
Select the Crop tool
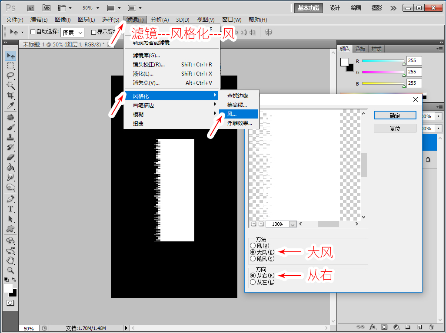click(x=10, y=96)
